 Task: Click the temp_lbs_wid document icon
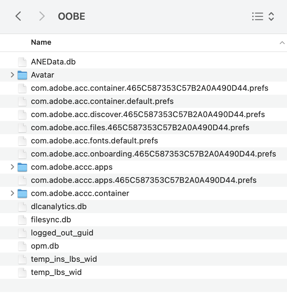pyautogui.click(x=22, y=272)
